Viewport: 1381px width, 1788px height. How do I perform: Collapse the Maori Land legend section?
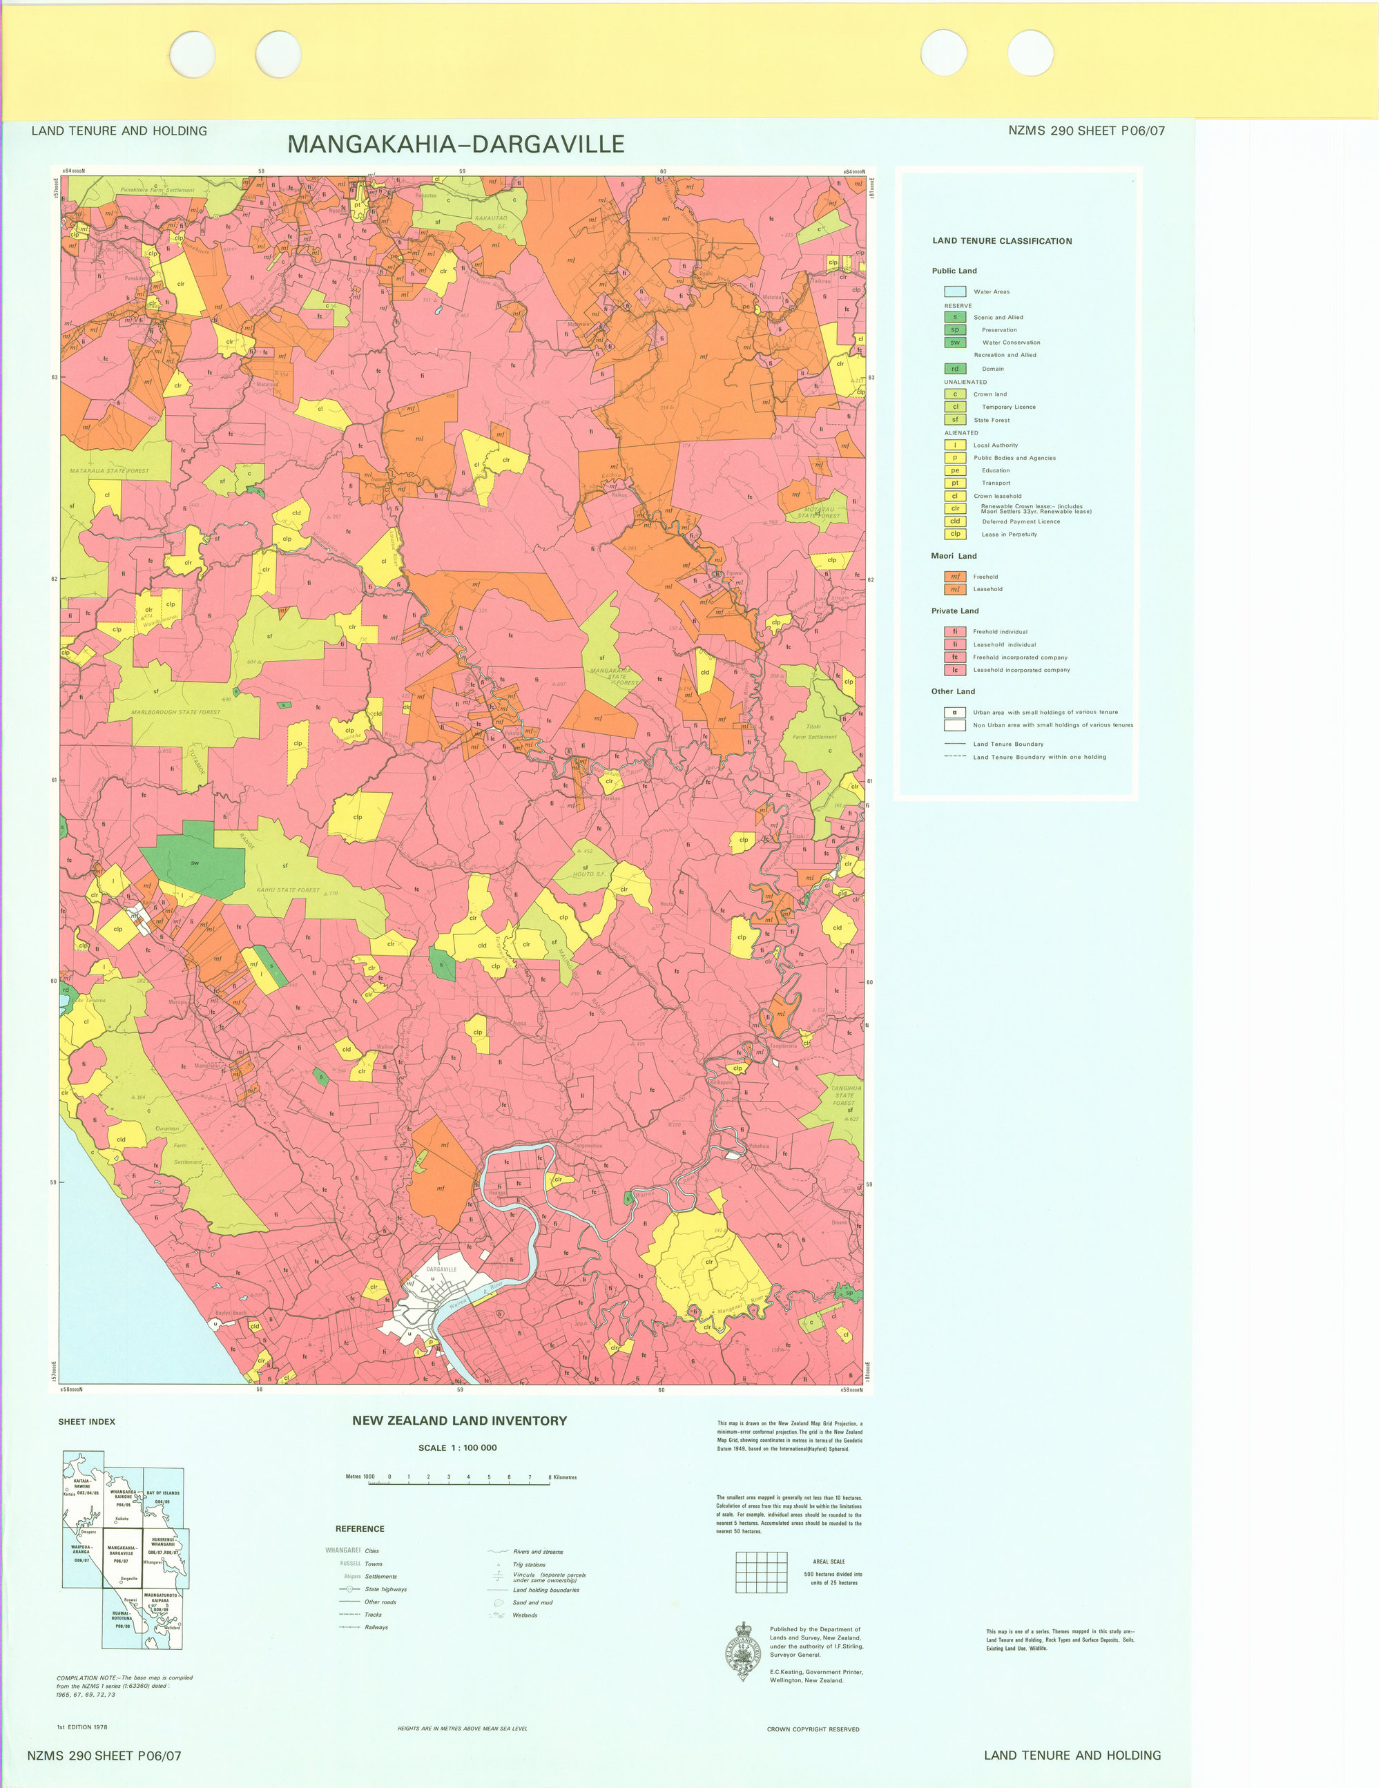pyautogui.click(x=954, y=556)
